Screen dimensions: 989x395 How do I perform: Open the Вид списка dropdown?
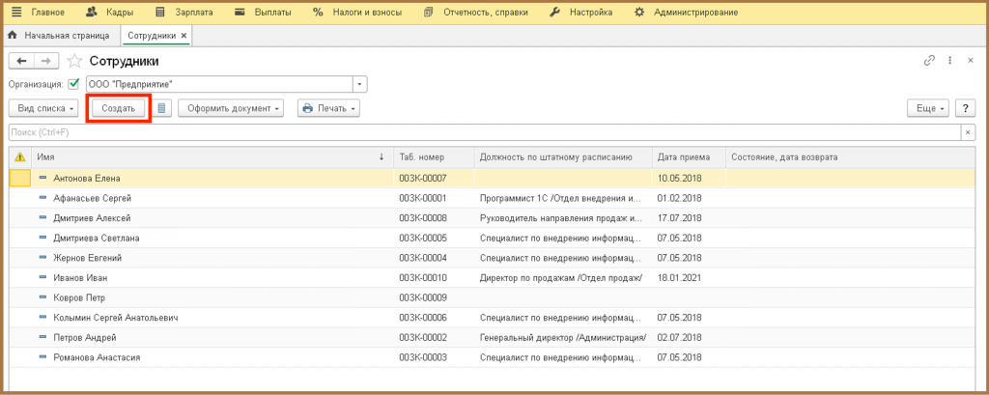(x=43, y=108)
